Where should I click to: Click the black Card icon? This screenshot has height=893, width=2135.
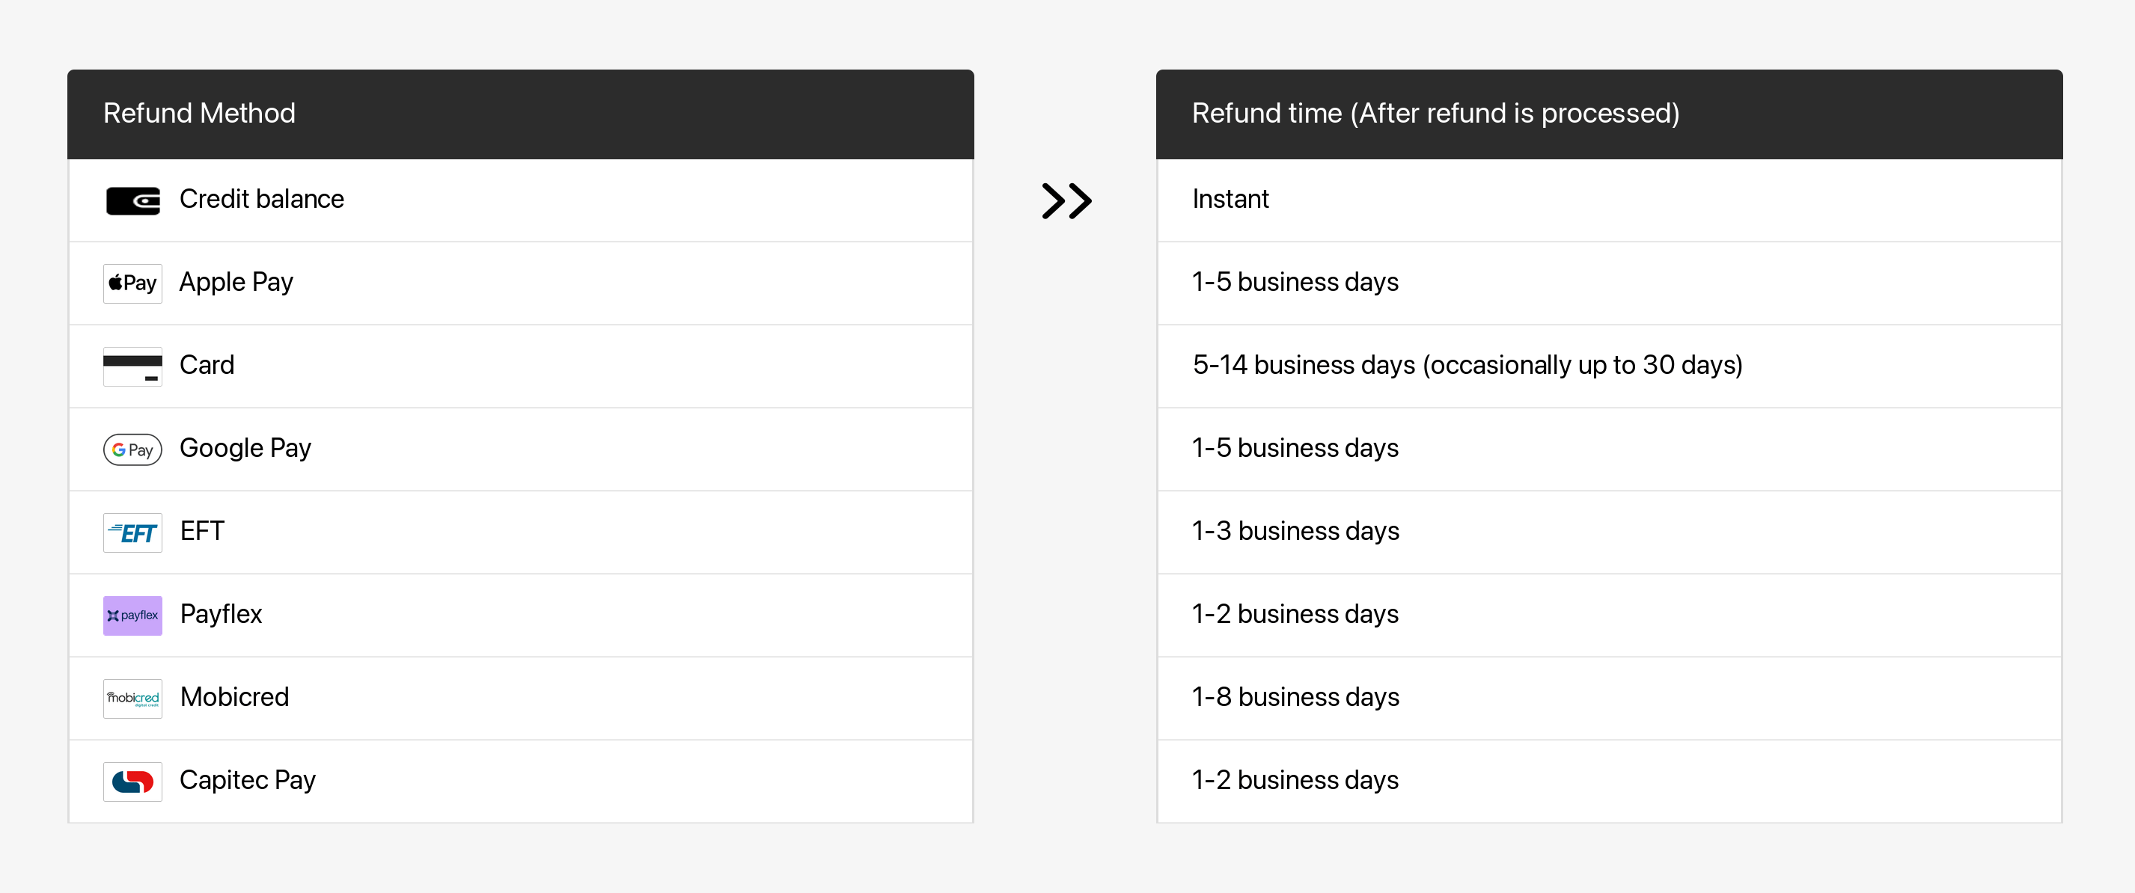pyautogui.click(x=132, y=366)
